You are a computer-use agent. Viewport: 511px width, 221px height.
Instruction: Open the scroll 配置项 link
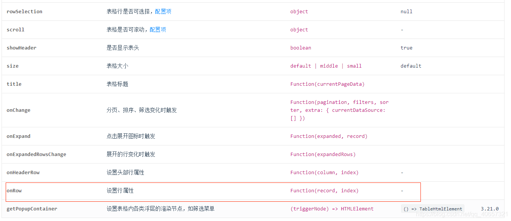tap(158, 29)
